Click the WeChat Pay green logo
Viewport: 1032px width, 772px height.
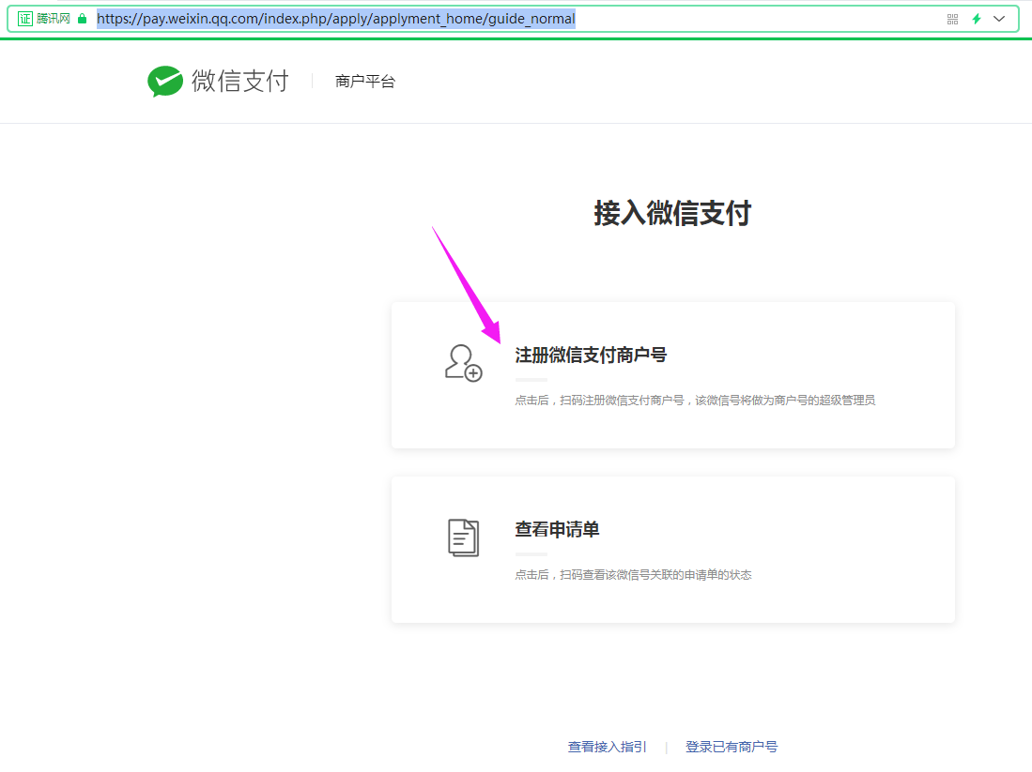pos(165,82)
